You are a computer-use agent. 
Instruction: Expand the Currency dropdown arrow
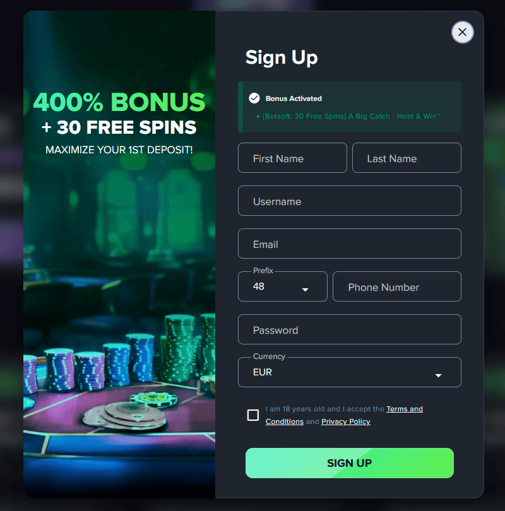click(439, 375)
